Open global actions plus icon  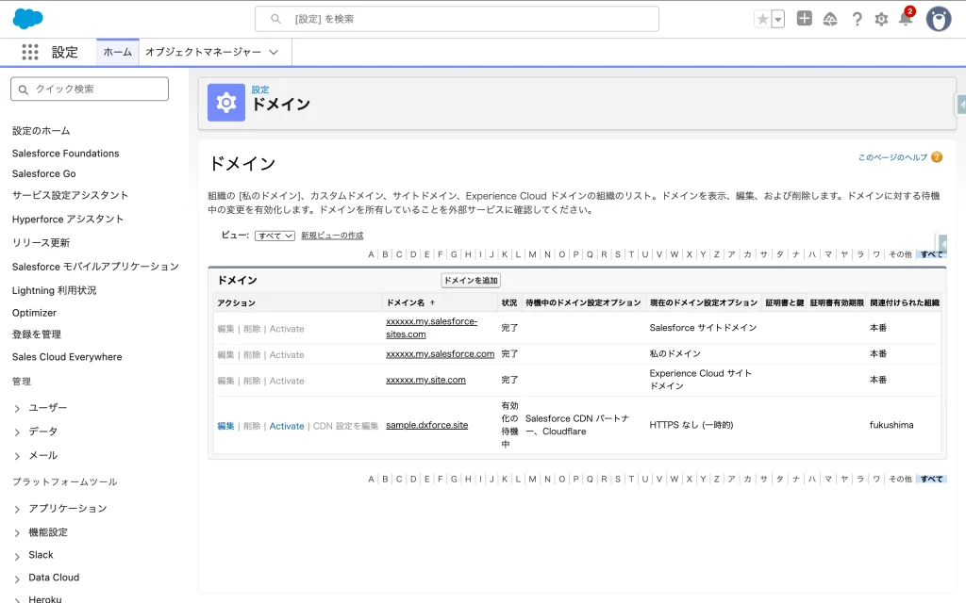[x=804, y=19]
